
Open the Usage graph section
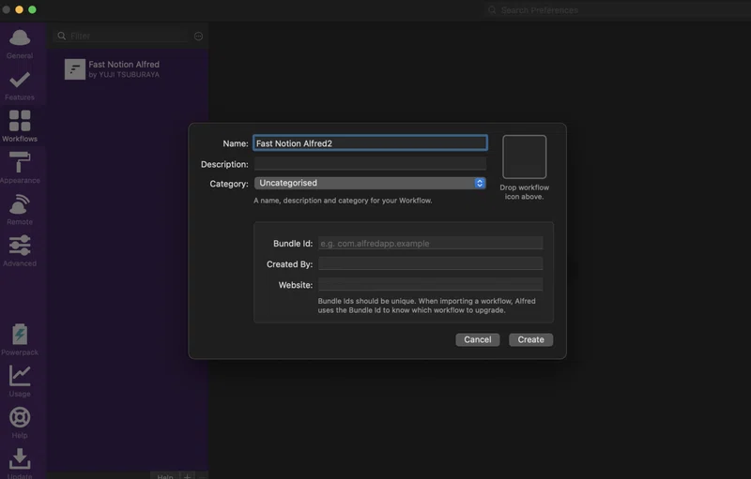(x=20, y=382)
